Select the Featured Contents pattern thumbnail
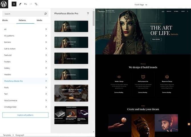The width and height of the screenshot is (191, 137). point(71,115)
